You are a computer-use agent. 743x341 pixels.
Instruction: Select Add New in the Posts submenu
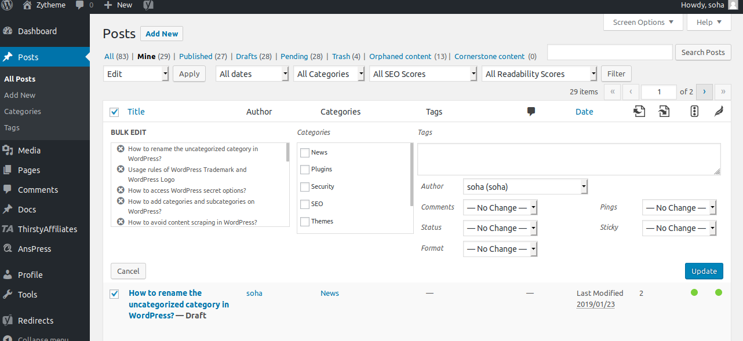coord(20,95)
